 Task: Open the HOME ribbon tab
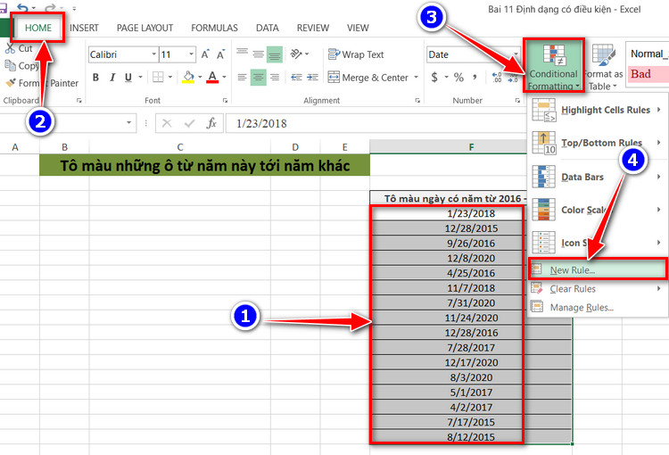point(38,28)
